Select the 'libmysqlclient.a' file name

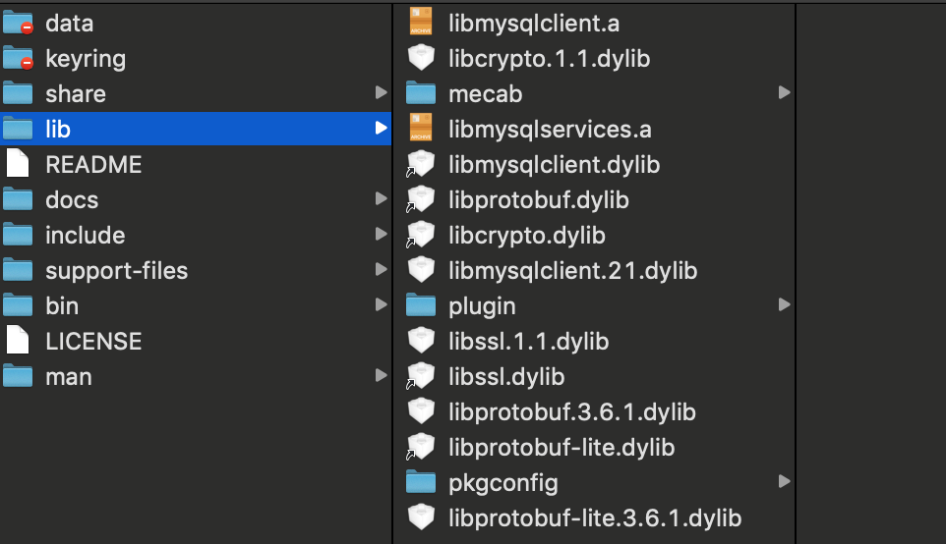pos(534,24)
